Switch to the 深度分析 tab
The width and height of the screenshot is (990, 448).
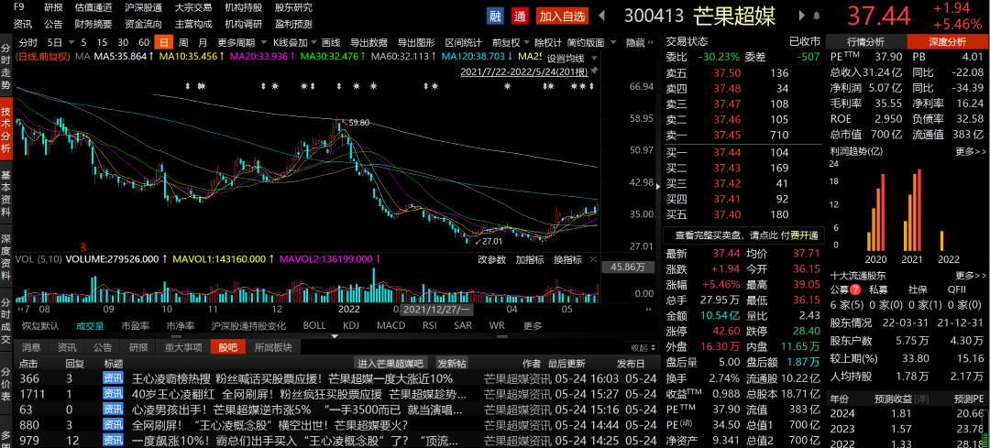(x=947, y=42)
